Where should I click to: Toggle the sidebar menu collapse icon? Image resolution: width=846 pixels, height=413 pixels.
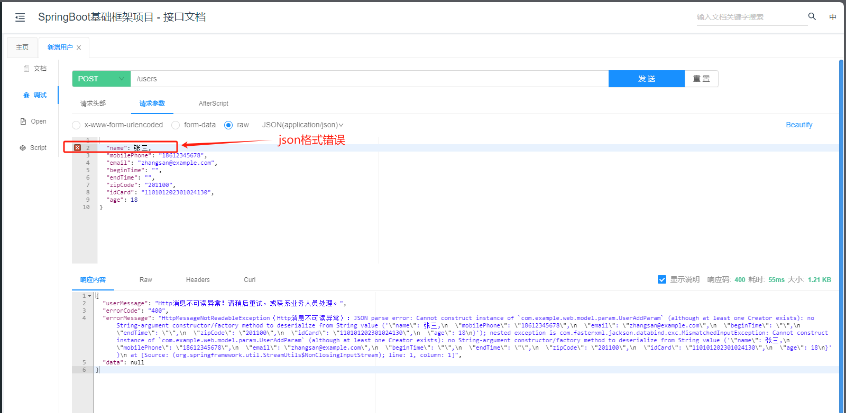20,17
